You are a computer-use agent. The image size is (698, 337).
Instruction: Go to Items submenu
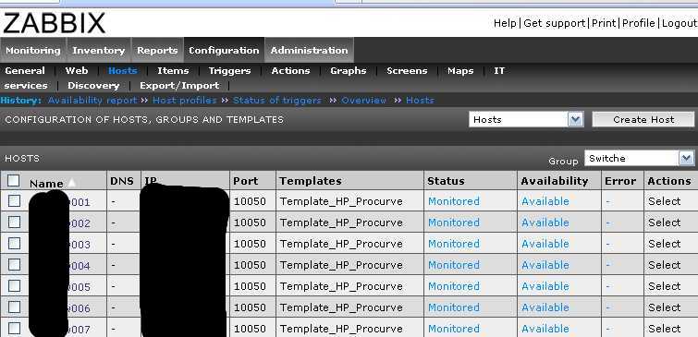tap(173, 71)
